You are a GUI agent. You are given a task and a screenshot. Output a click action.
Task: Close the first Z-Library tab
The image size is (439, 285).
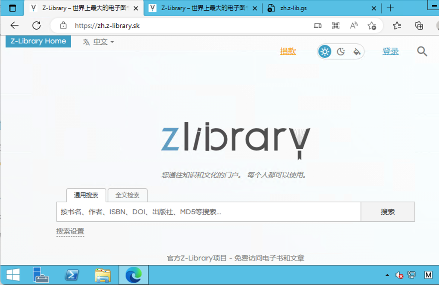(136, 9)
